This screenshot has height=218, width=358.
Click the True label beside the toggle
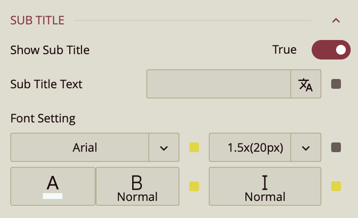point(284,50)
